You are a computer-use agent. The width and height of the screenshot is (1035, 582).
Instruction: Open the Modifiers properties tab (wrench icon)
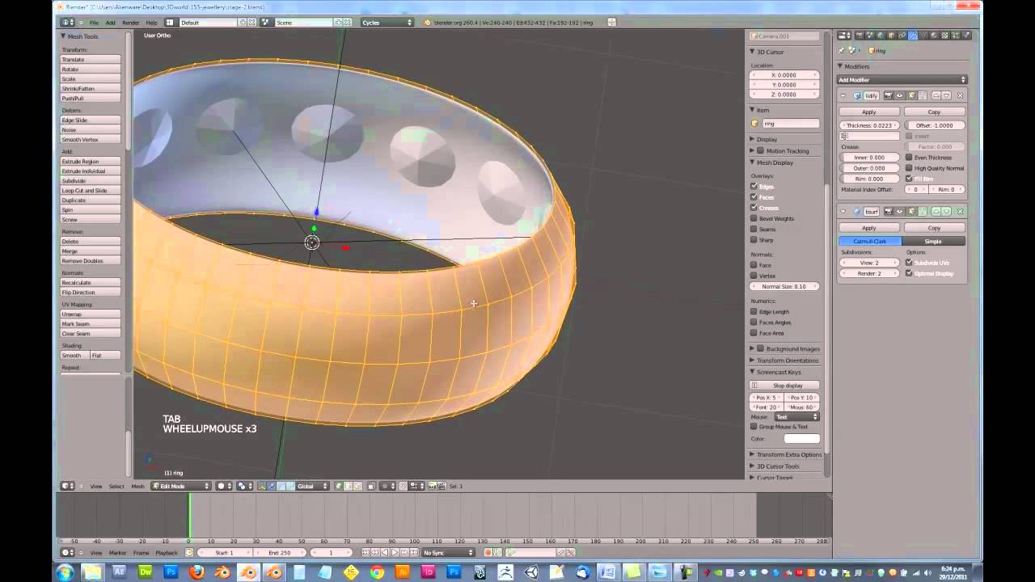[913, 36]
